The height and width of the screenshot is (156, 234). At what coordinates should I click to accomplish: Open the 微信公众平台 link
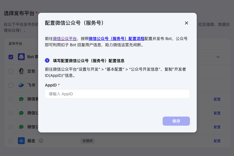65,39
